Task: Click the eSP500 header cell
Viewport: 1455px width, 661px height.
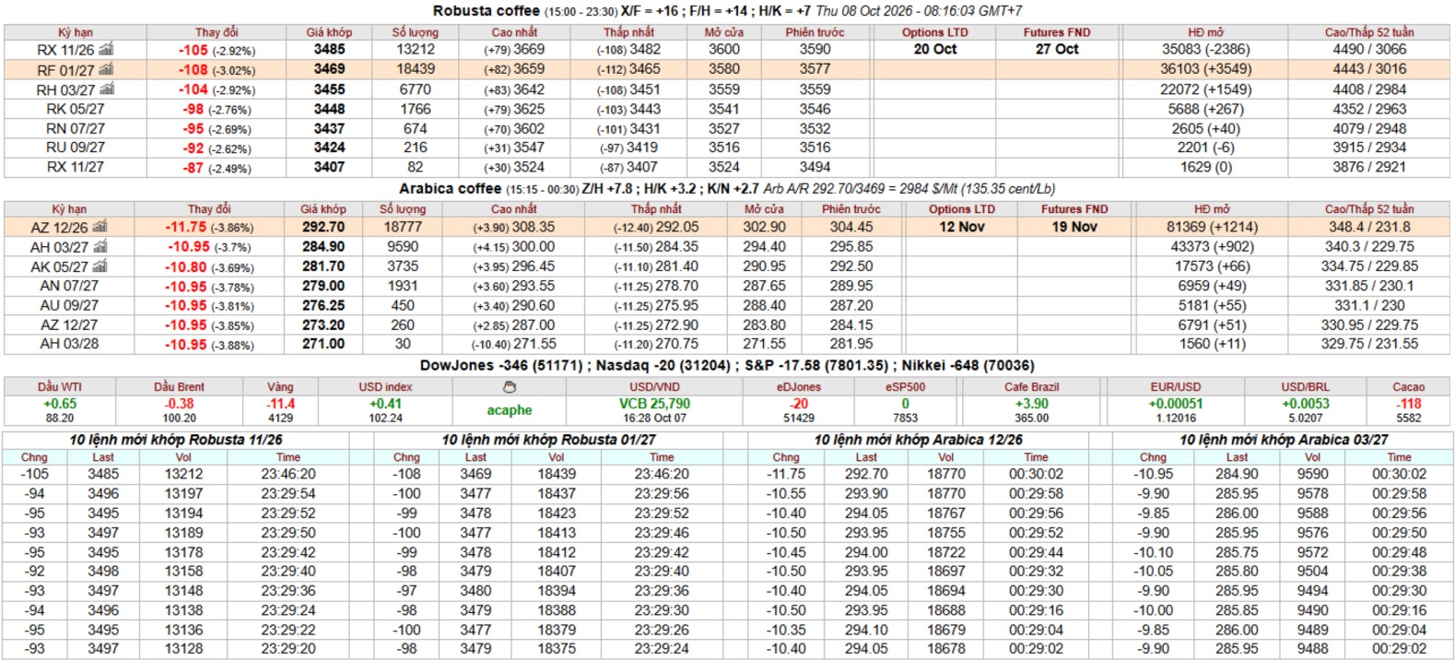Action: (905, 387)
